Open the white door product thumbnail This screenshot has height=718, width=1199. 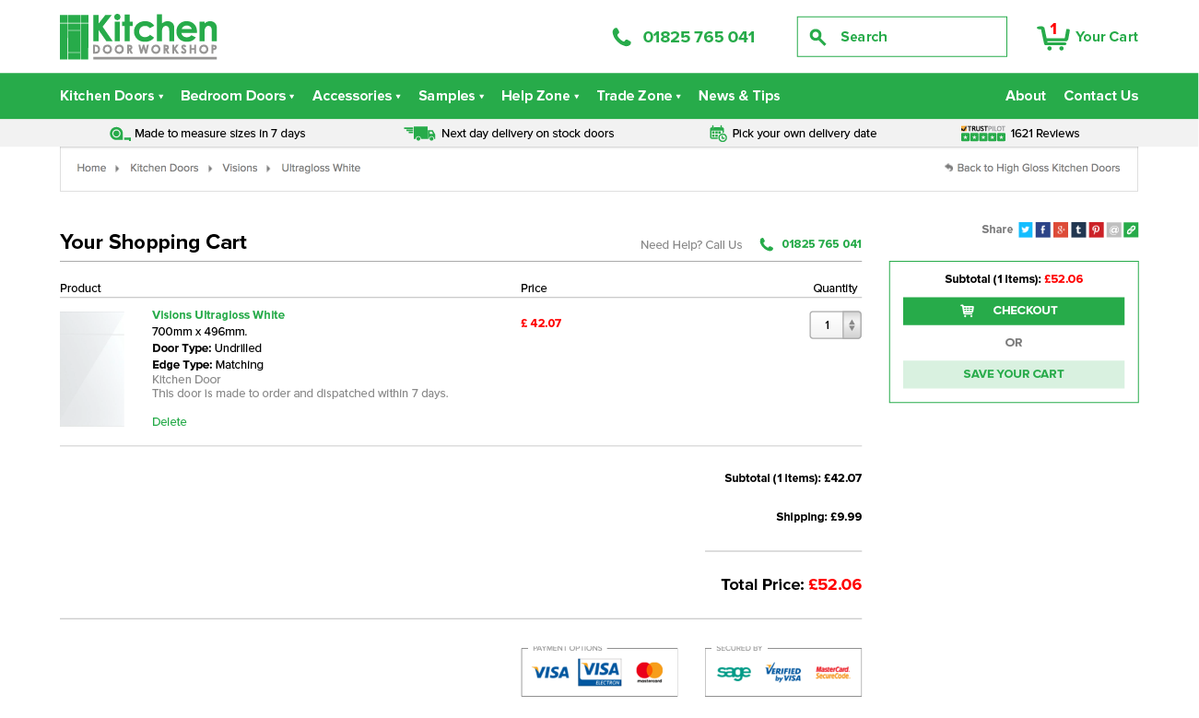tap(92, 369)
